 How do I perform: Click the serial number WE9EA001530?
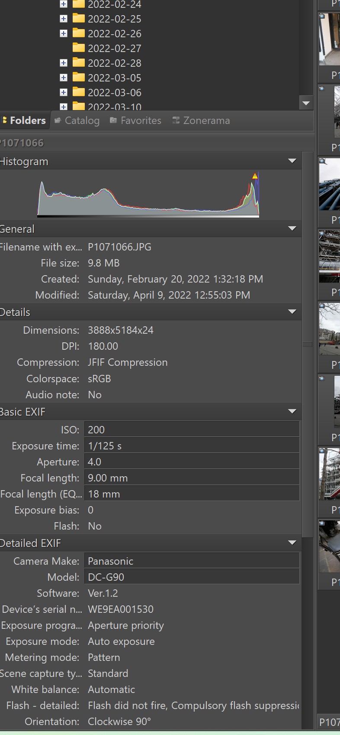121,609
